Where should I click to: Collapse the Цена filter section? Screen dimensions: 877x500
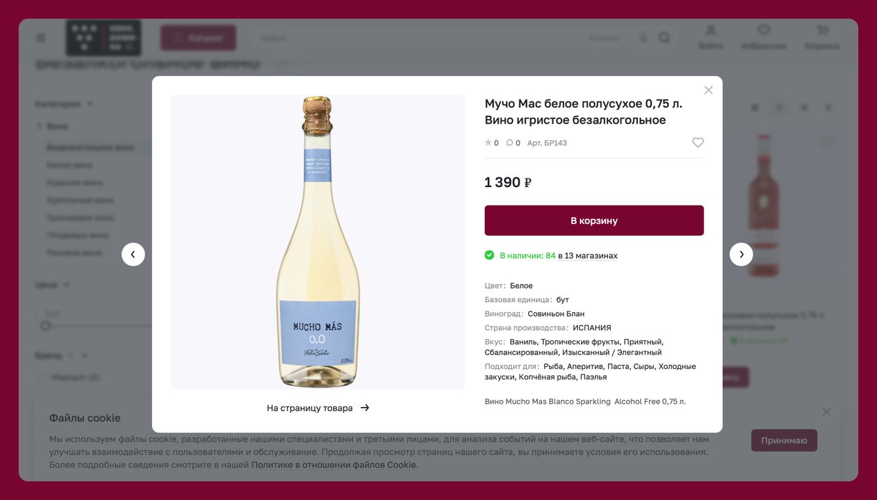[x=66, y=285]
